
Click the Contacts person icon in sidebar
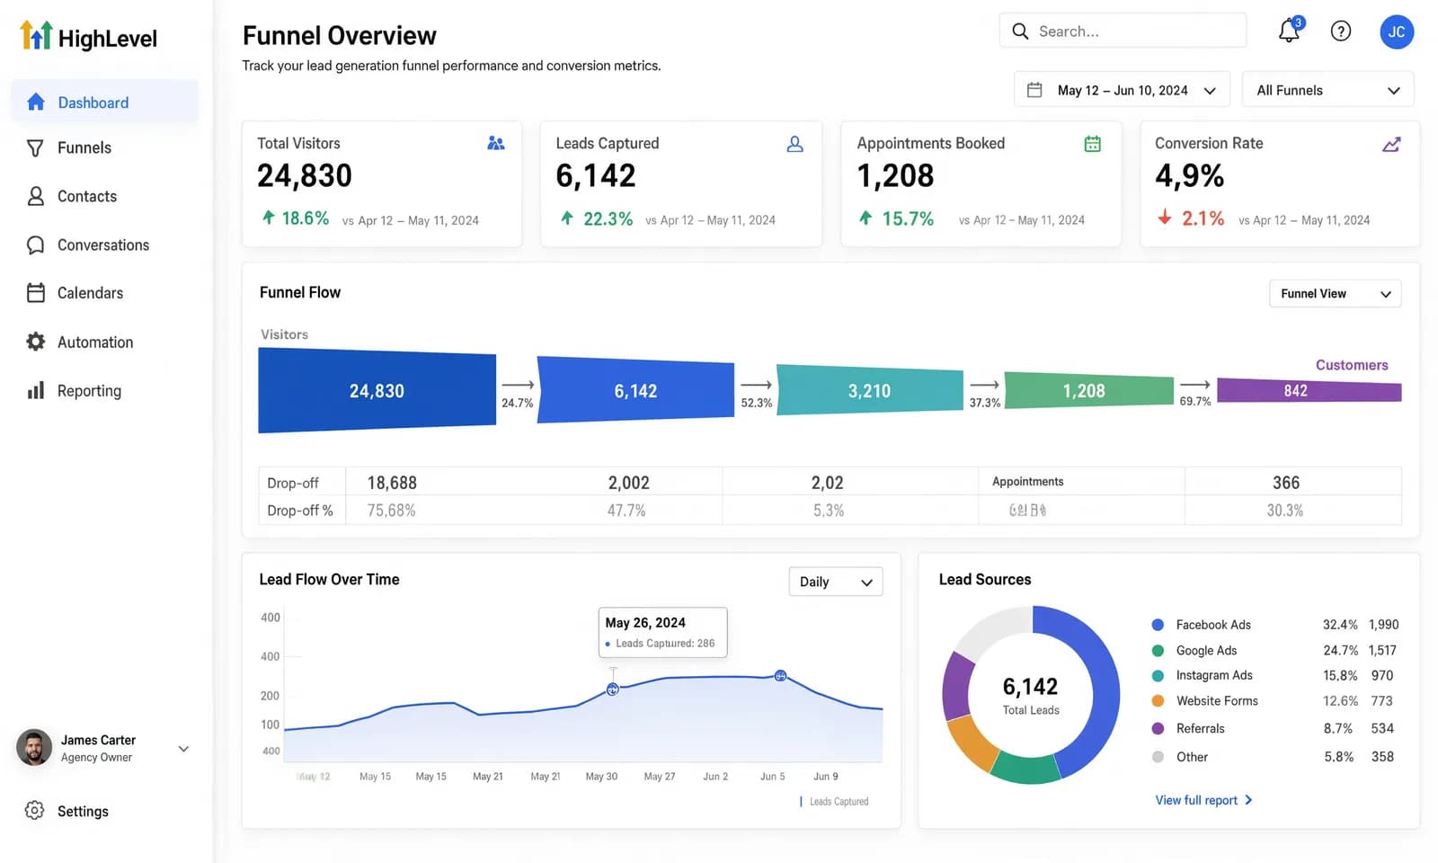36,196
